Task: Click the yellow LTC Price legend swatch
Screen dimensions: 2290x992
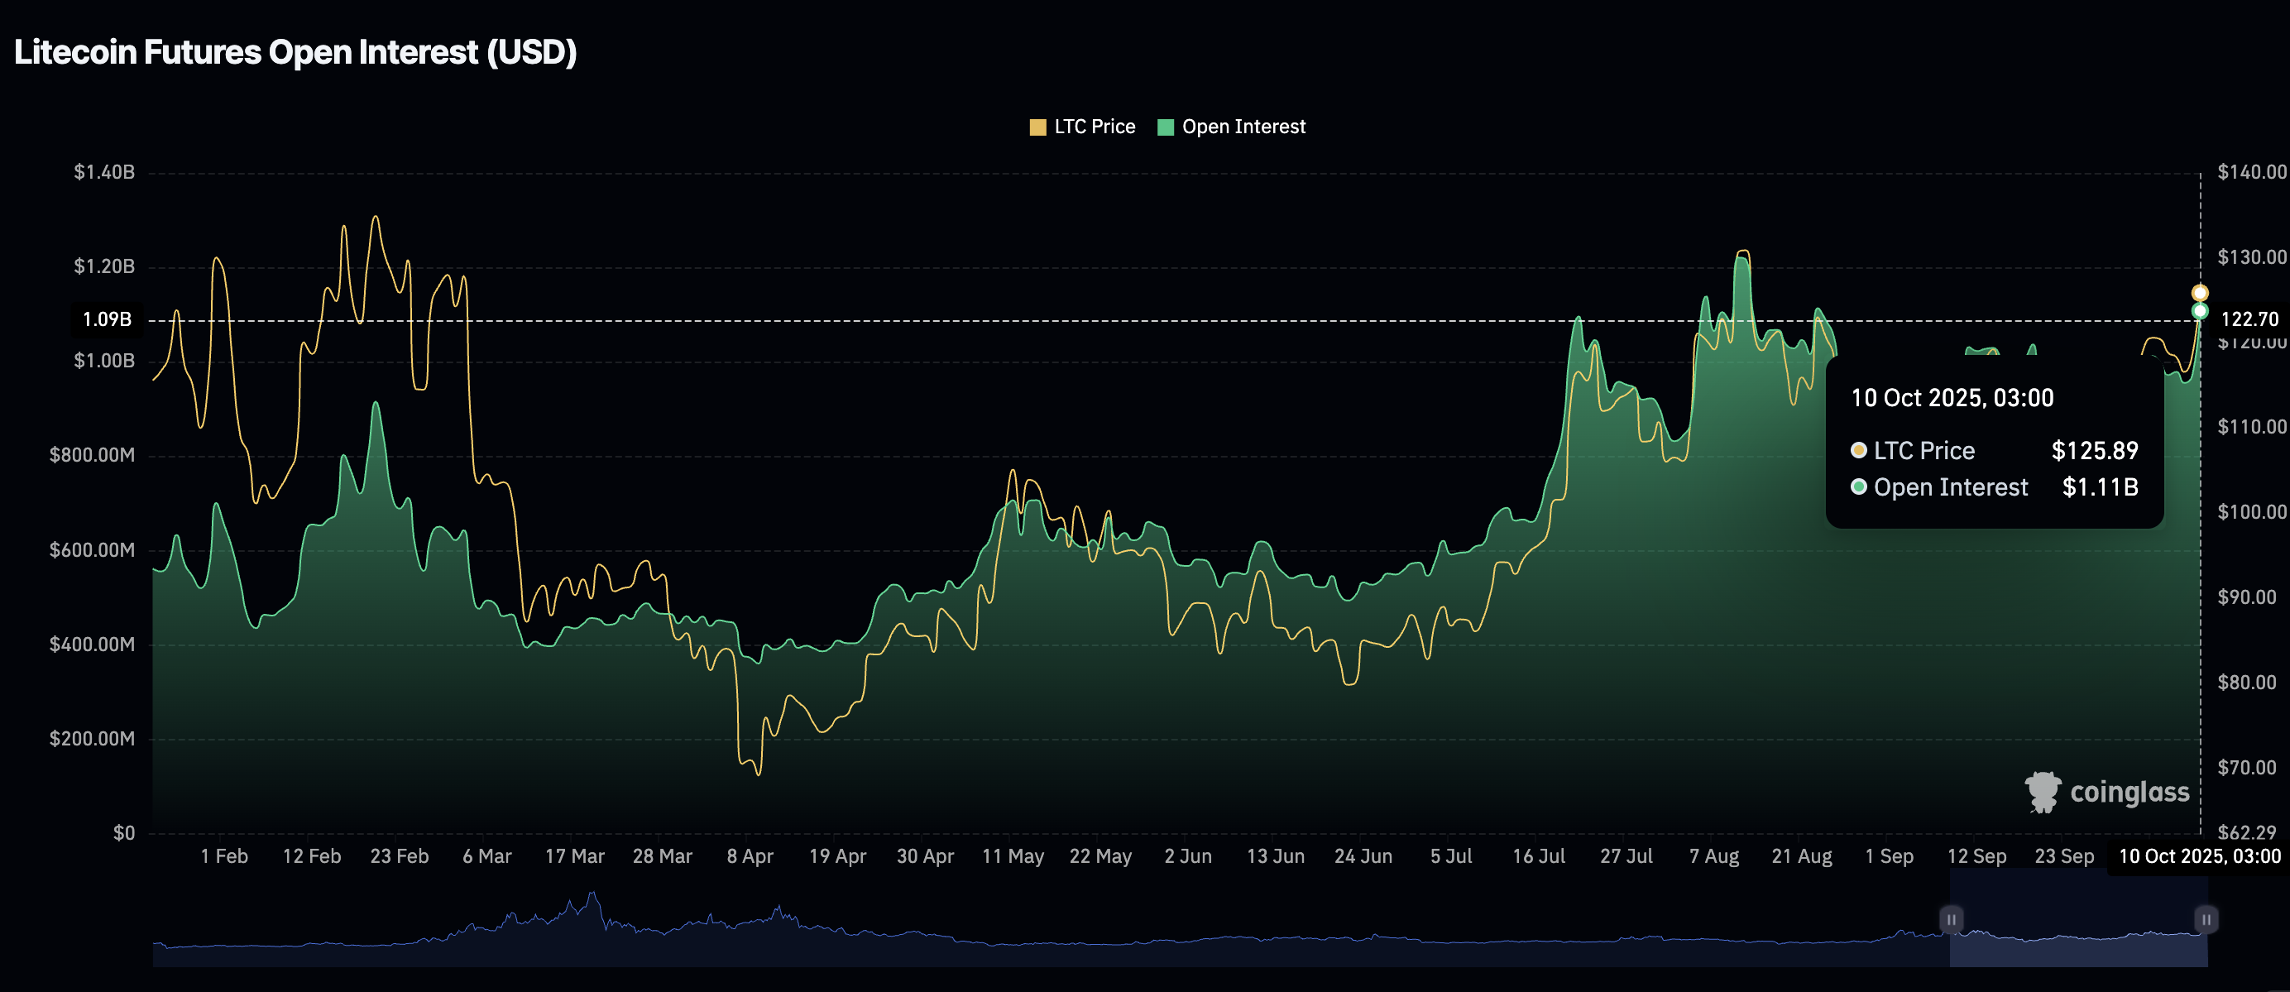Action: (1037, 127)
